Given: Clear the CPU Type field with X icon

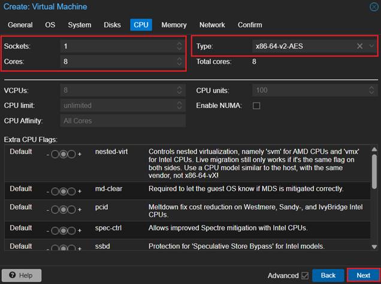Looking at the screenshot, I should (x=359, y=46).
